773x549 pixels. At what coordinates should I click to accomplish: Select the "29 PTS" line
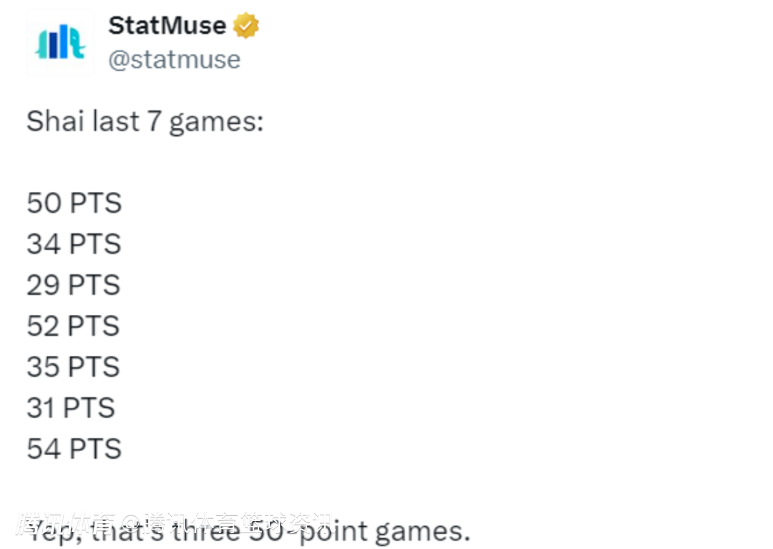74,285
